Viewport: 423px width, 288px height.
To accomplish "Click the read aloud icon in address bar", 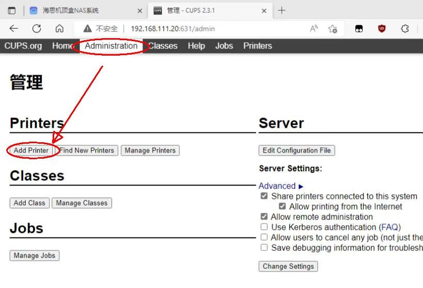I will (314, 29).
